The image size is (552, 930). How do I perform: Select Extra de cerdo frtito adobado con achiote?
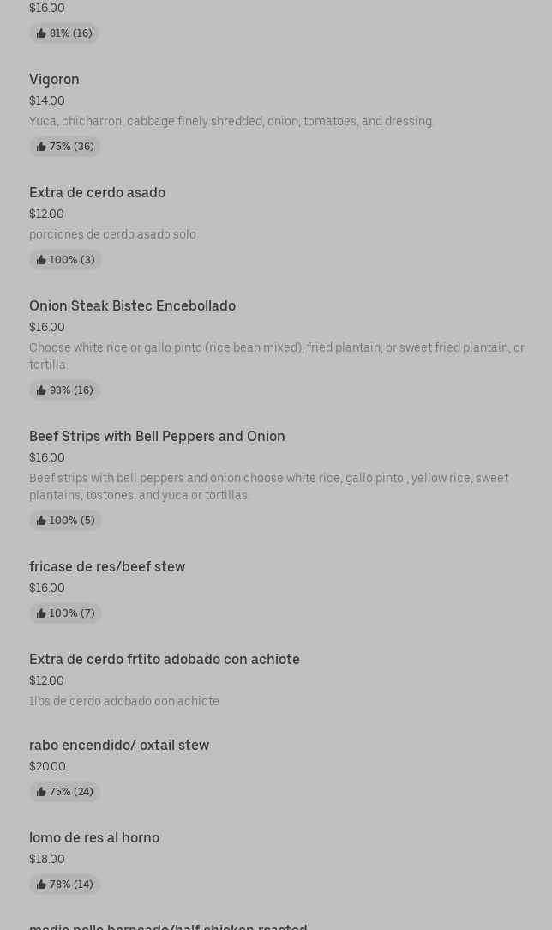pos(165,659)
